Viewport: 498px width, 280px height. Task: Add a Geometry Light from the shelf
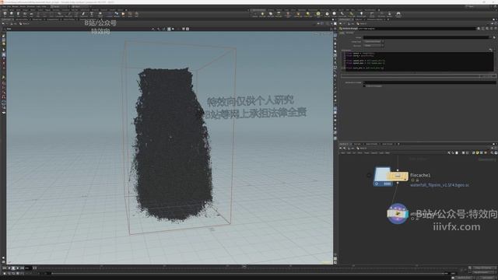pyautogui.click(x=287, y=14)
